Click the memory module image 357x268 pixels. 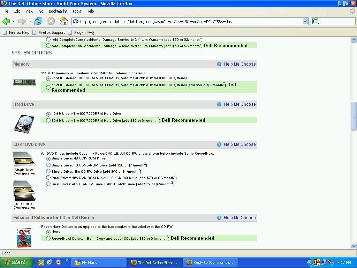click(24, 82)
